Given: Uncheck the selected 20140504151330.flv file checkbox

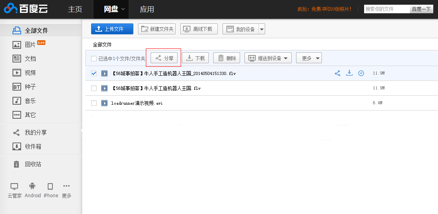Looking at the screenshot, I should point(94,73).
